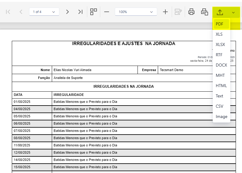Choose RTF export format
The height and width of the screenshot is (173, 242).
tap(221, 55)
